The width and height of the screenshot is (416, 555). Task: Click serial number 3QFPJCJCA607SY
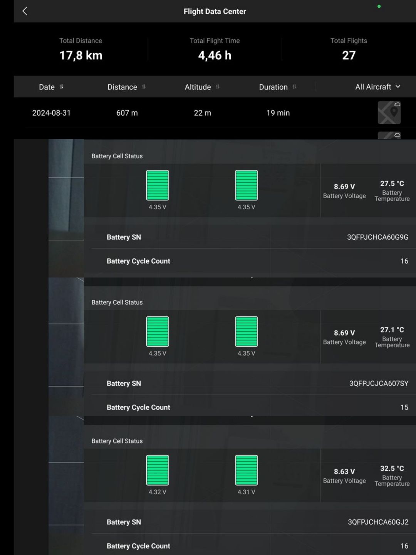379,383
